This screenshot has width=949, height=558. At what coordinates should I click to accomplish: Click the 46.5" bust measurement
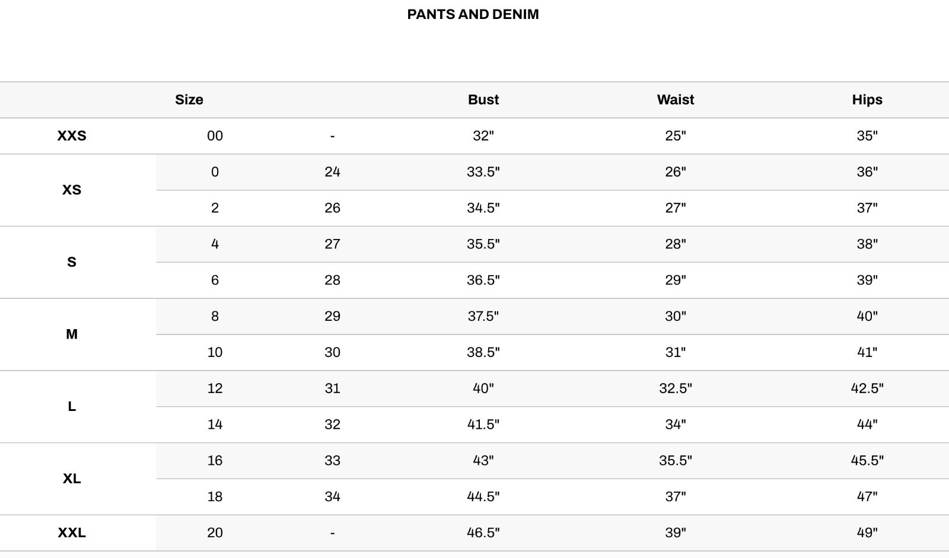click(483, 533)
